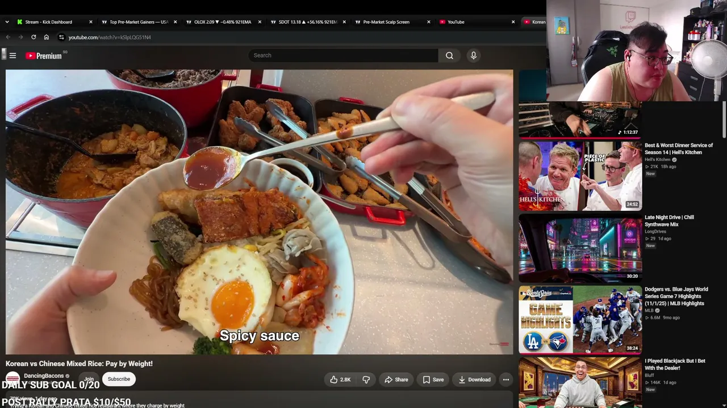The height and width of the screenshot is (408, 727).
Task: Like the video with 2.8K likes
Action: click(340, 380)
